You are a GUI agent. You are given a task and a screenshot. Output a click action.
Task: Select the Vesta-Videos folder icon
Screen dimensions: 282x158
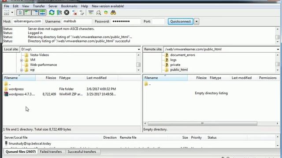(26, 55)
